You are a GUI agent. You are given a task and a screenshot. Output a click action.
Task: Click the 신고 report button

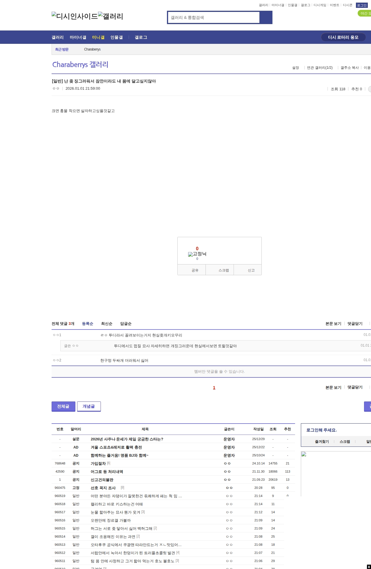251,270
